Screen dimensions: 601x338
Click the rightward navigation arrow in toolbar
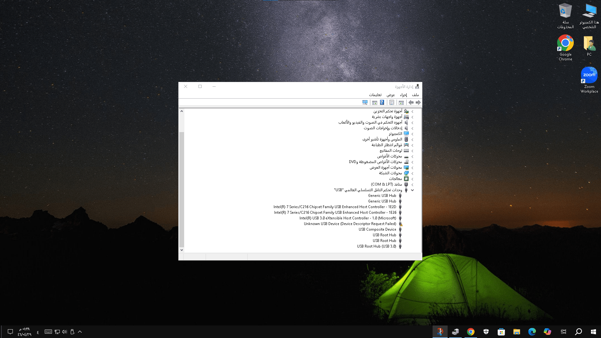click(418, 102)
